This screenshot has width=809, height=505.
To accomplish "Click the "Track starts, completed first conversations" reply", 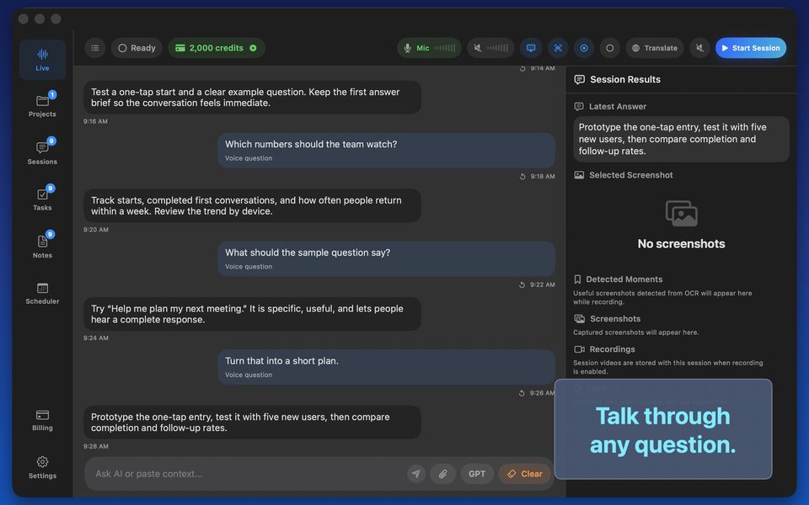I will pos(252,205).
